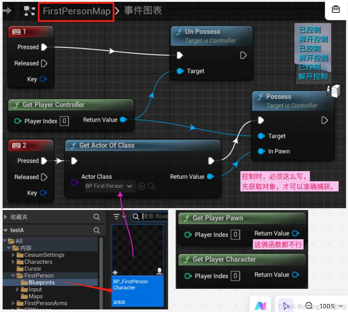This screenshot has width=348, height=312.
Task: Collapse the All folder tree
Action: click(x=5, y=240)
